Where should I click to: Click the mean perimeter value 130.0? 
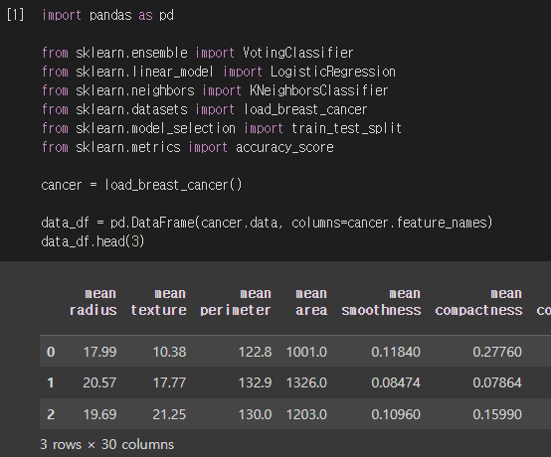[x=256, y=414]
